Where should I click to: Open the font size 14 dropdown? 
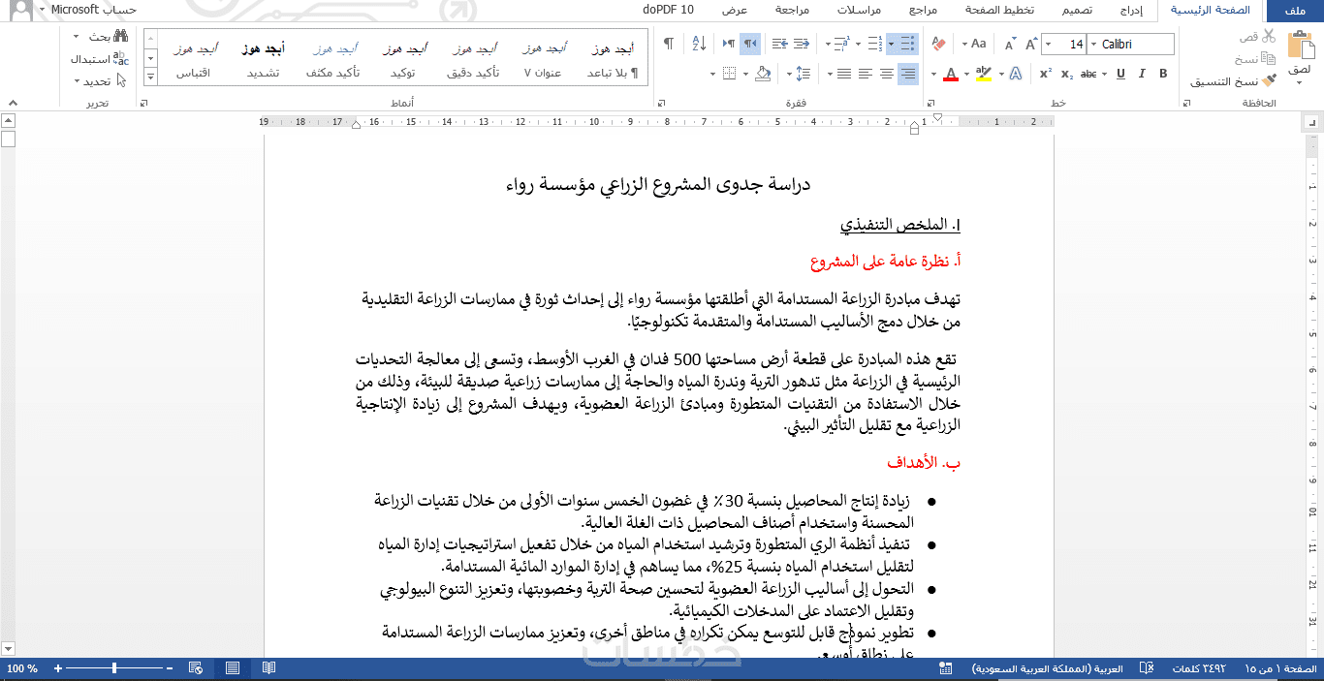click(1049, 44)
